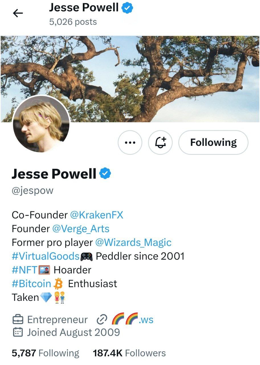Click the verified badge beside the profile name
The width and height of the screenshot is (260, 365).
coord(105,173)
